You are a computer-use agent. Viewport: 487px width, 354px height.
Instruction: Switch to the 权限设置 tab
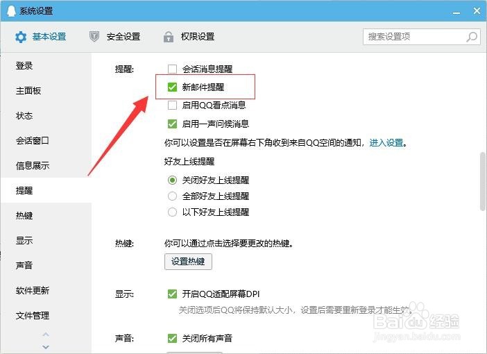(x=189, y=37)
